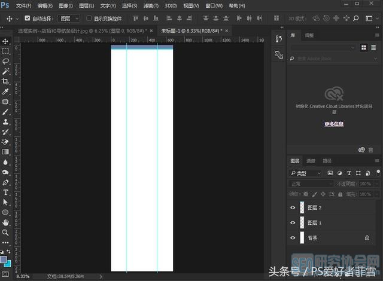Switch to the 路径 tab
383x281 pixels.
(327, 161)
